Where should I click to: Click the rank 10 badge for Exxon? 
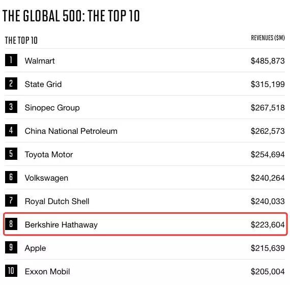pos(11,271)
